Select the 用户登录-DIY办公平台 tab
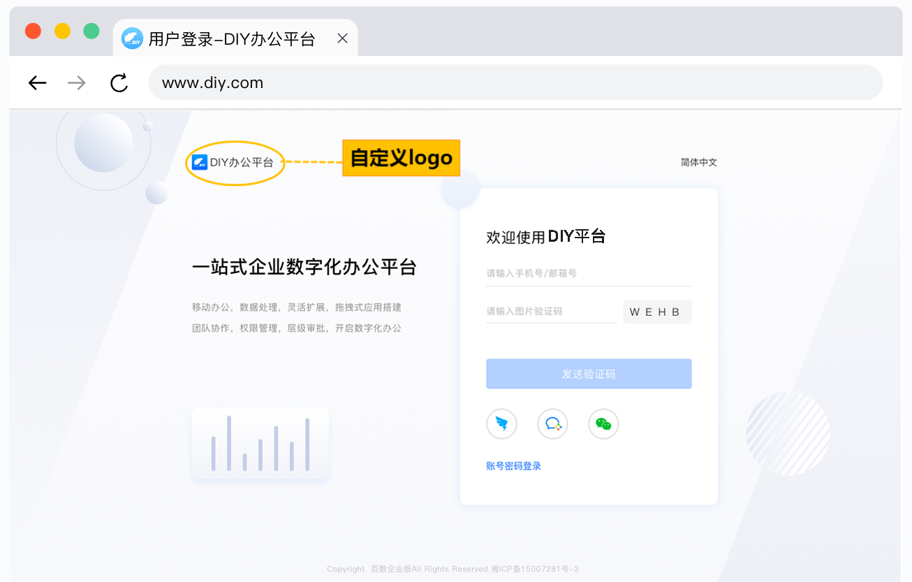The height and width of the screenshot is (582, 912). pos(232,39)
